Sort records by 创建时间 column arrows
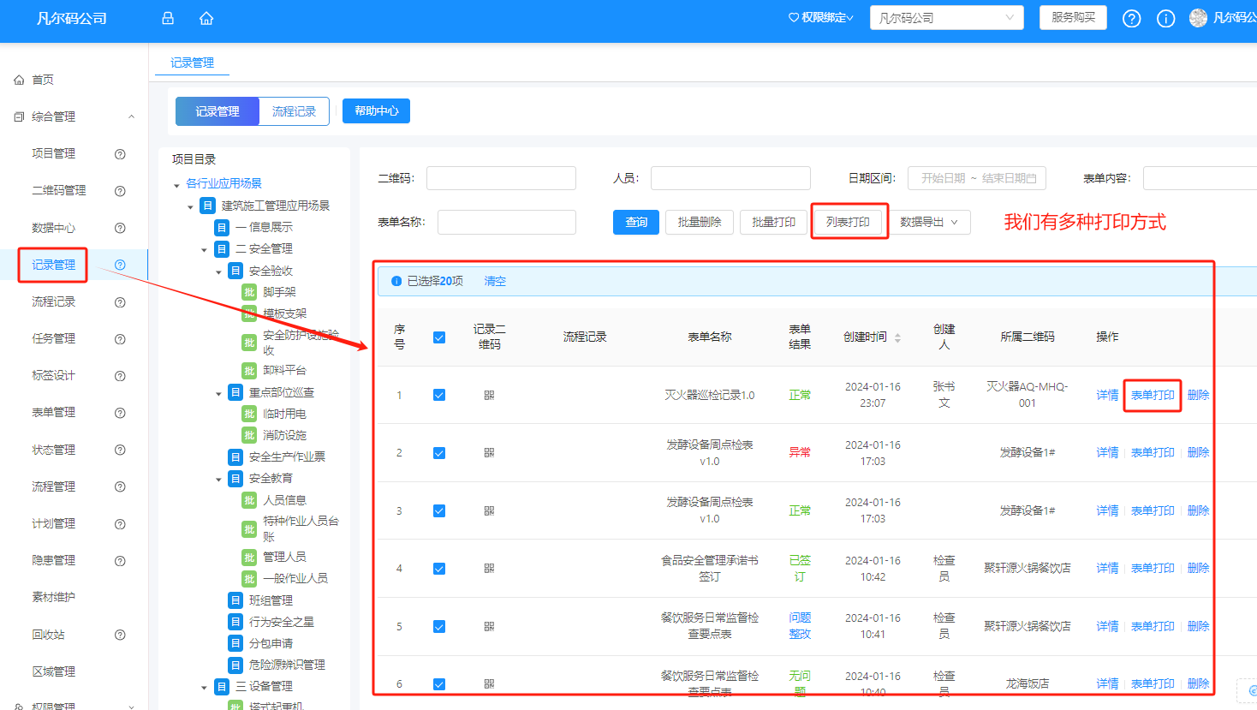 pyautogui.click(x=897, y=337)
